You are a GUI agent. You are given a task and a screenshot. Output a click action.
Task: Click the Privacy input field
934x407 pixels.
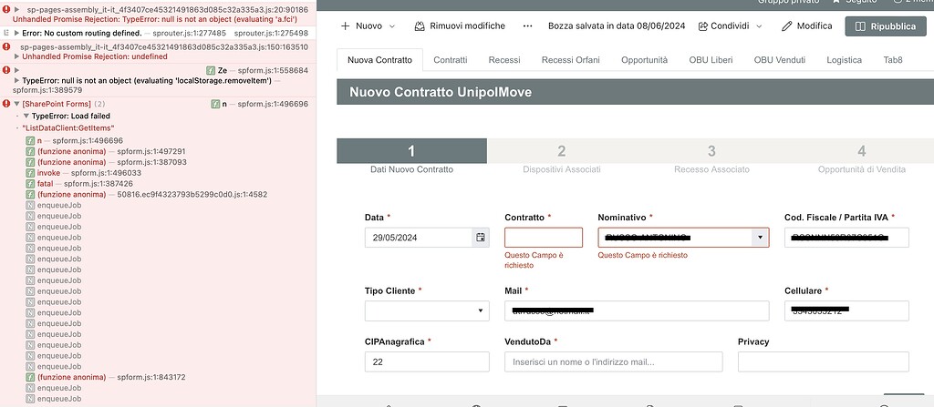click(x=824, y=361)
